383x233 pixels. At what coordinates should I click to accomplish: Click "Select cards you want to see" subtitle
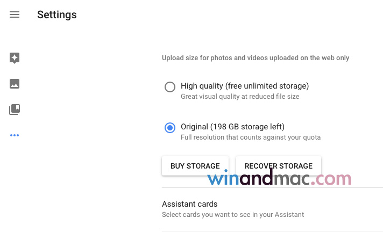pyautogui.click(x=233, y=215)
